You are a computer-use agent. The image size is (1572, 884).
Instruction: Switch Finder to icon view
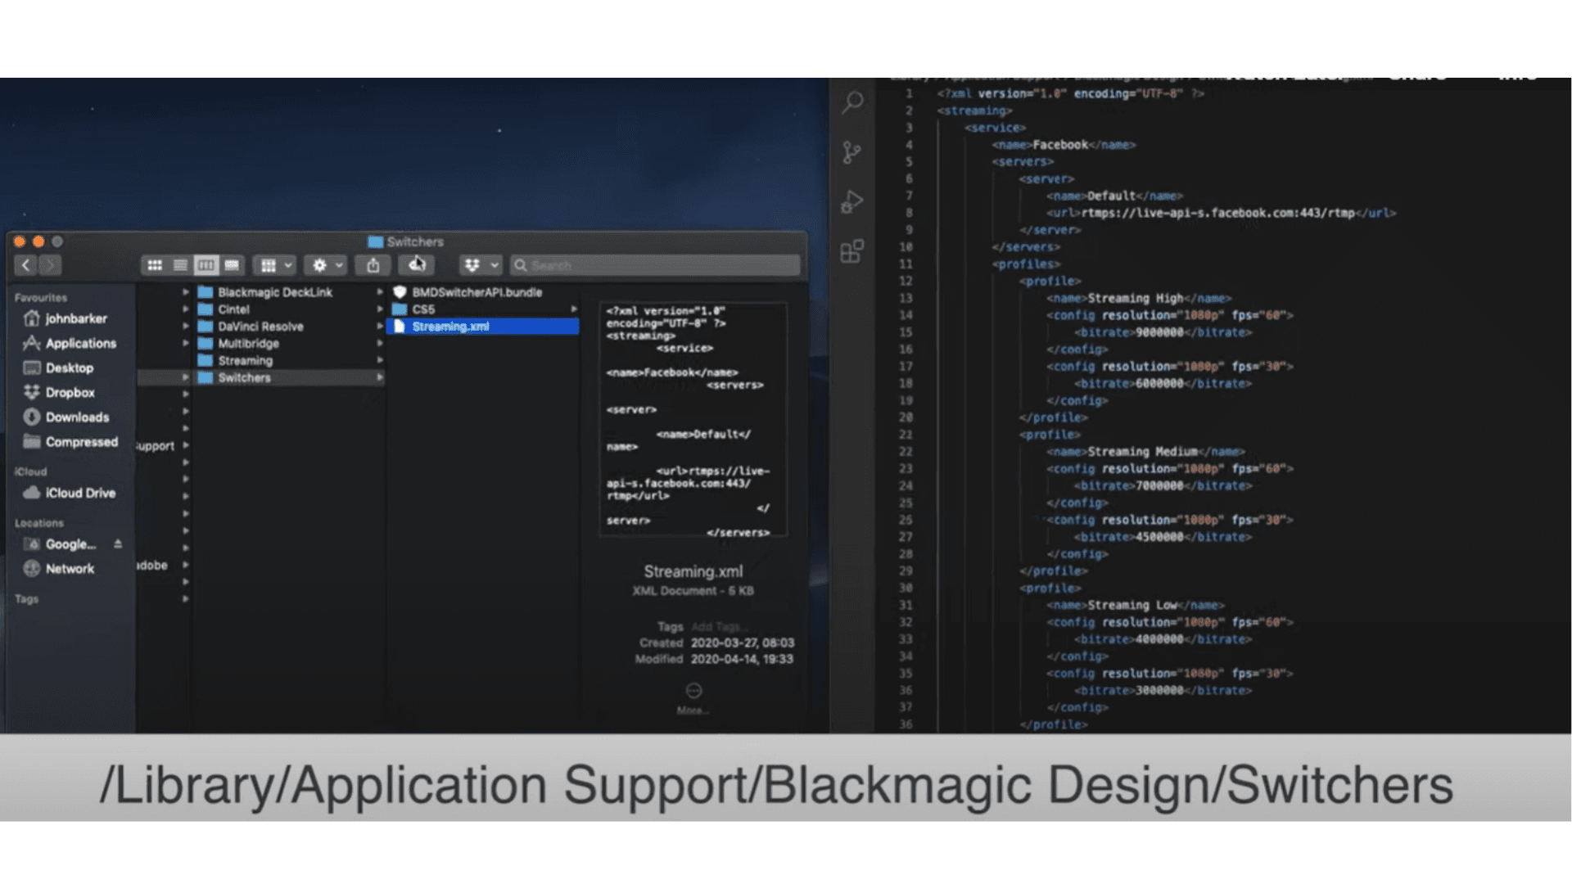pyautogui.click(x=155, y=265)
